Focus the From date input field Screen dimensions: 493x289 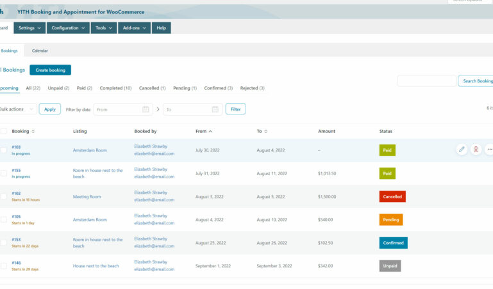pos(123,109)
